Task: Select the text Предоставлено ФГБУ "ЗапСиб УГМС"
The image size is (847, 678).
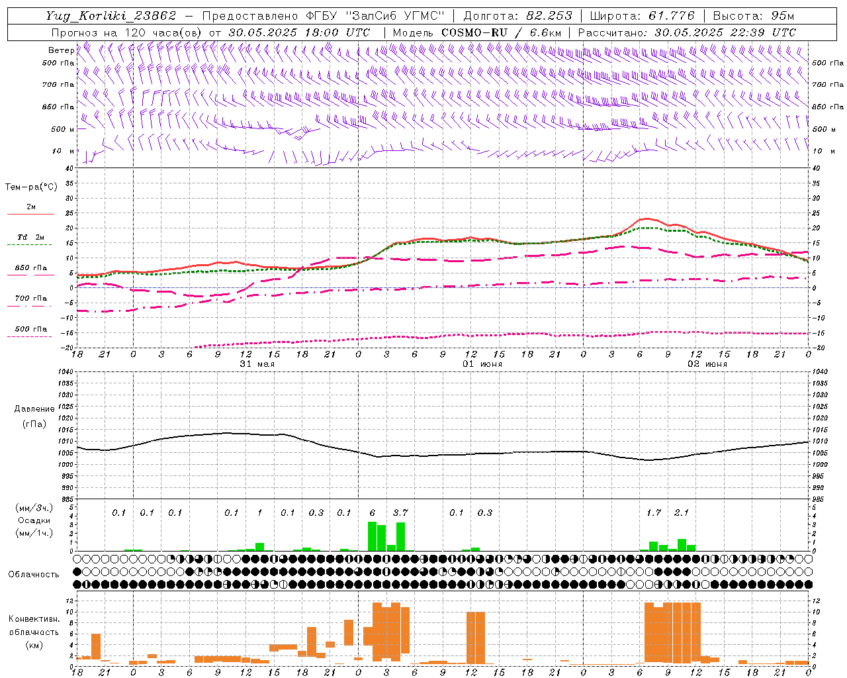Action: (323, 16)
